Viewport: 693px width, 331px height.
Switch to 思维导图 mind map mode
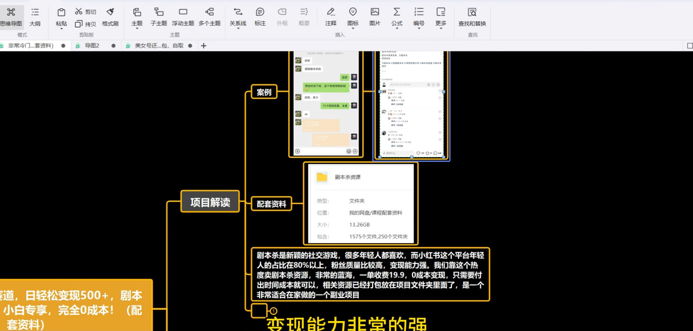[11, 17]
